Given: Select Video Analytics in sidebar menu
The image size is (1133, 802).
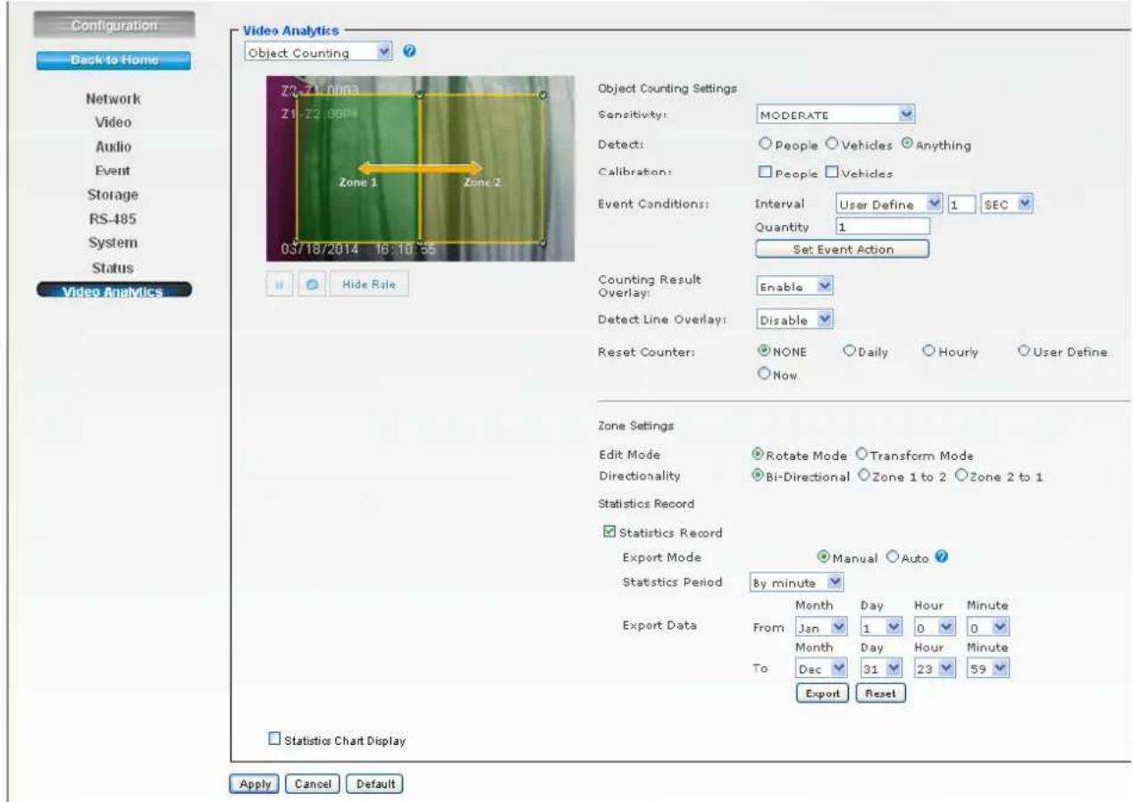Looking at the screenshot, I should [114, 291].
